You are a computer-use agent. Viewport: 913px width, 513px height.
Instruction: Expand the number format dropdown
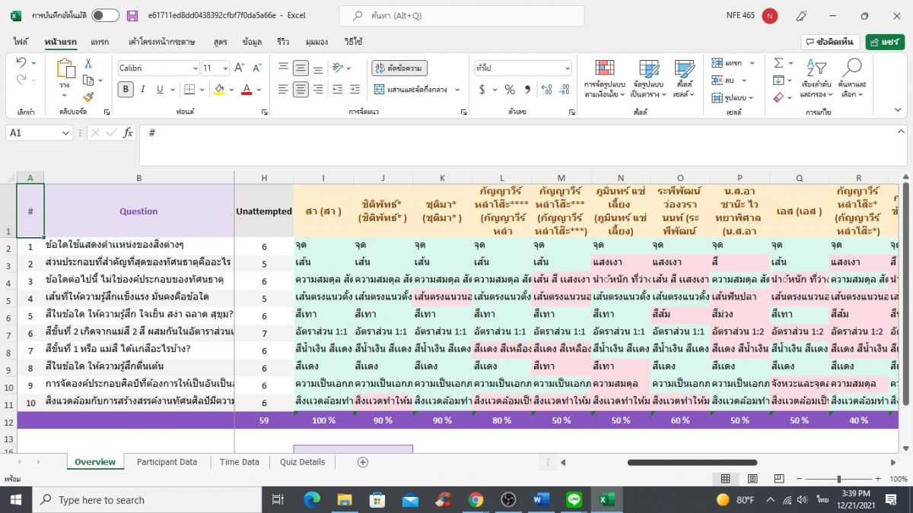(566, 68)
